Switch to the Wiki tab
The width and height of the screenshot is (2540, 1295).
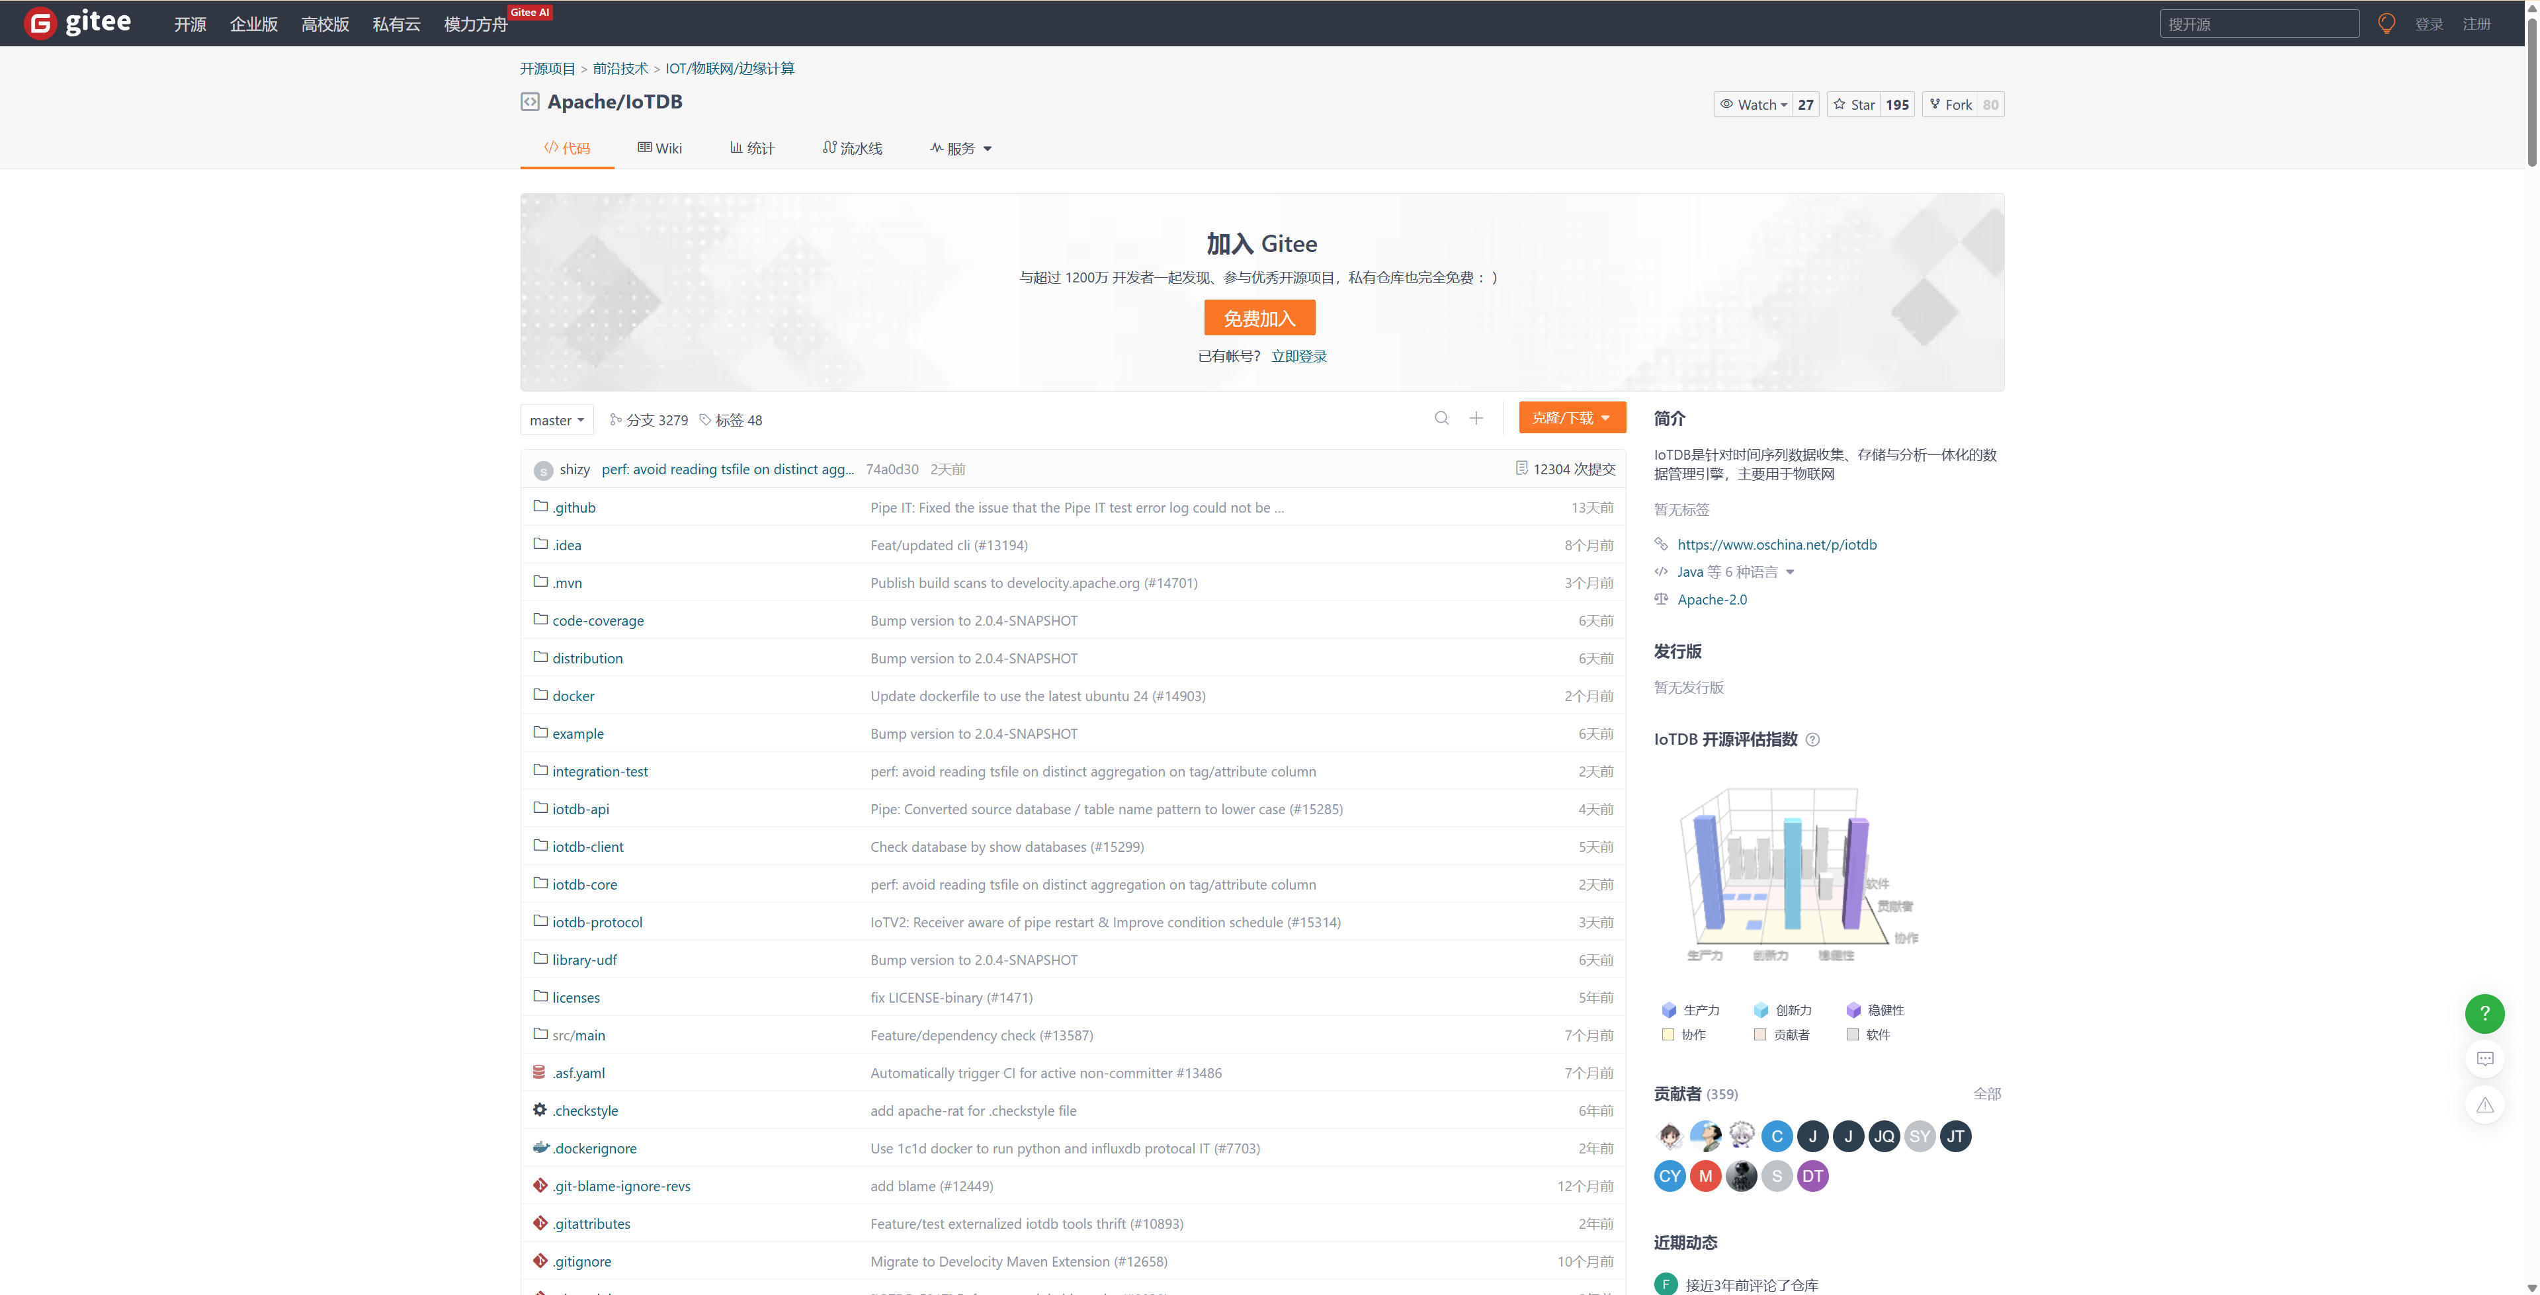pyautogui.click(x=659, y=148)
